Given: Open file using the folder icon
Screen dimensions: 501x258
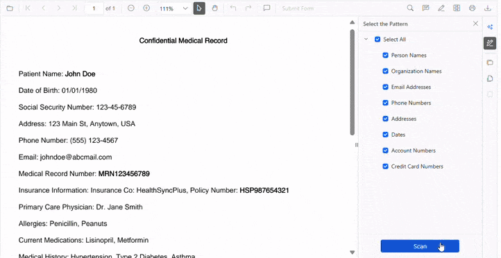Looking at the screenshot, I should pos(10,8).
